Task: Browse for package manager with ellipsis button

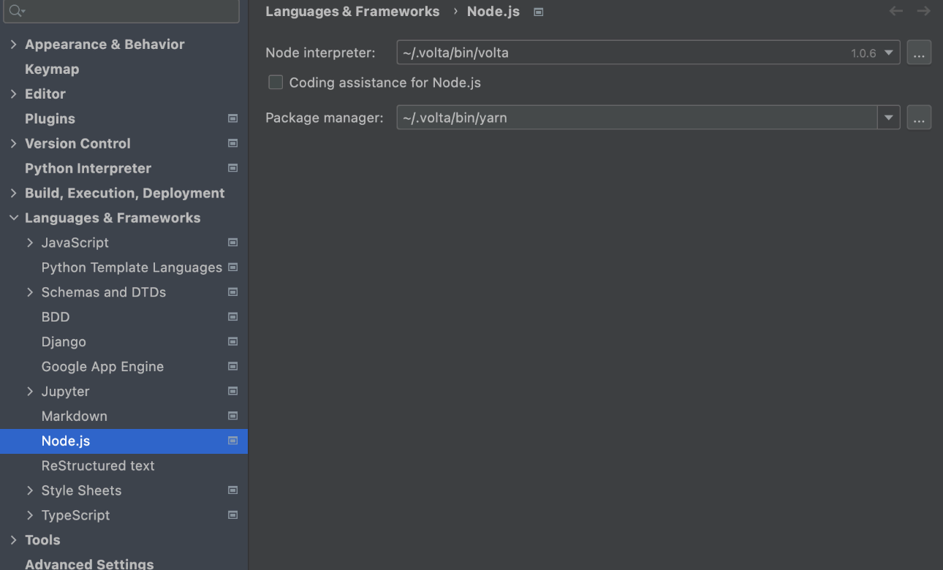Action: tap(920, 118)
